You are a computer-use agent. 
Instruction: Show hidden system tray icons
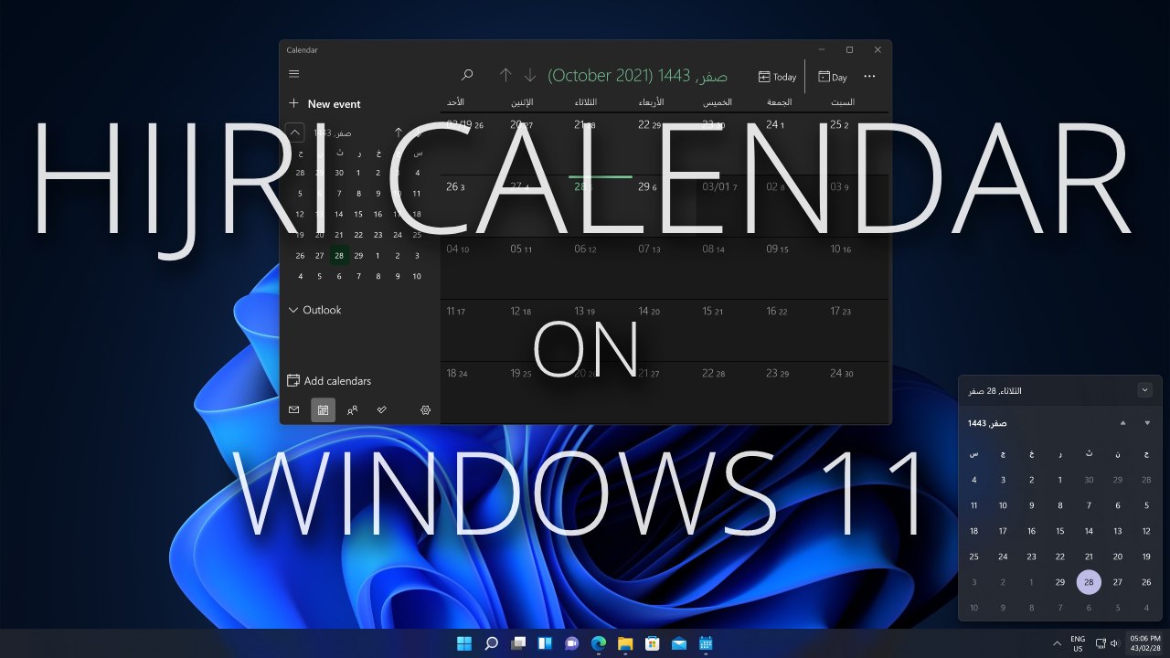pos(1058,643)
